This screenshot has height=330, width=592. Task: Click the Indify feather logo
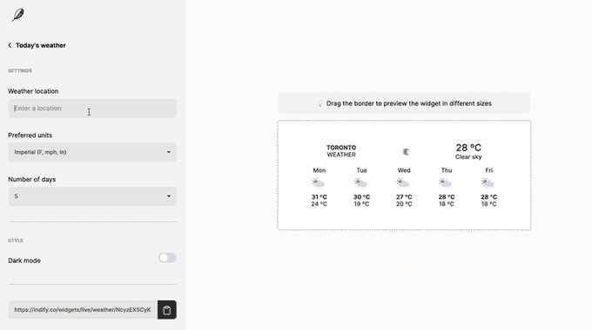click(x=17, y=15)
